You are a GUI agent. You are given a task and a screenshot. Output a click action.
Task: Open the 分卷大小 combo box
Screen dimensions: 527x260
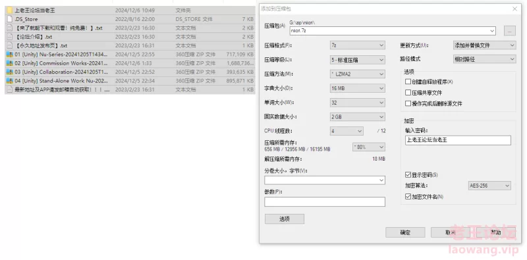pyautogui.click(x=325, y=180)
